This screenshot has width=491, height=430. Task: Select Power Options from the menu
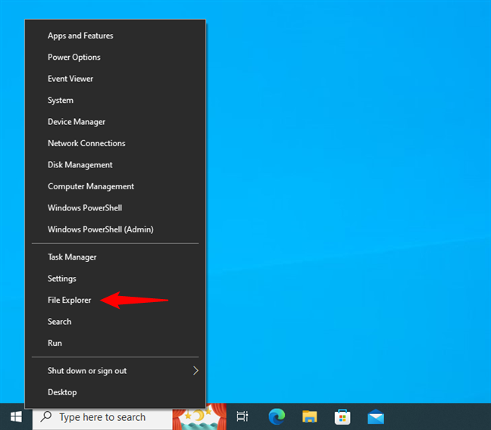coord(115,58)
